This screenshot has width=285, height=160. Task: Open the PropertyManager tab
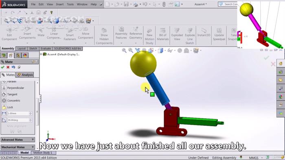11,55
